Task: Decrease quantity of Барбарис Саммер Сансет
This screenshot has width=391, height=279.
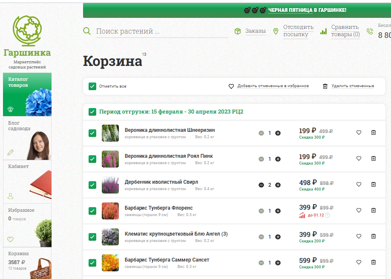Action: (261, 262)
